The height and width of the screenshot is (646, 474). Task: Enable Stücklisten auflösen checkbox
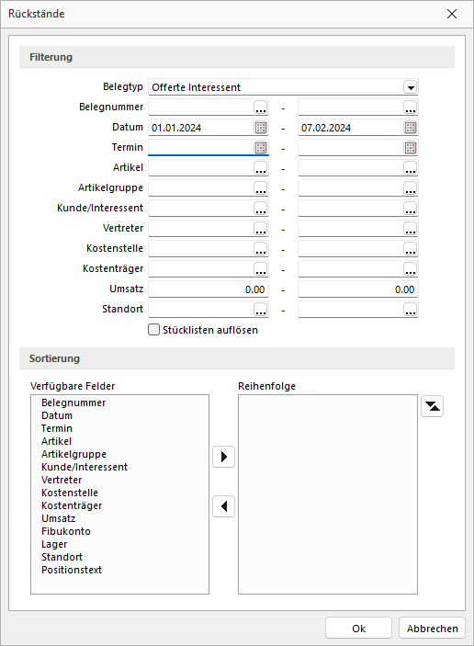click(153, 330)
